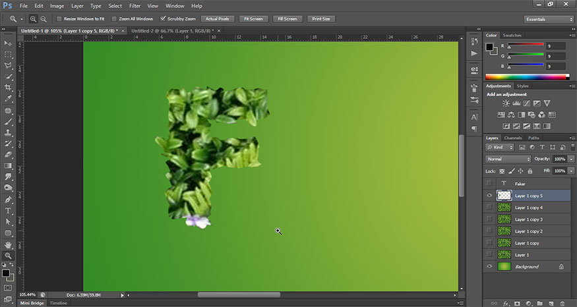Viewport: 577px width, 307px height.
Task: Click the Fill Screen button
Action: 288,18
